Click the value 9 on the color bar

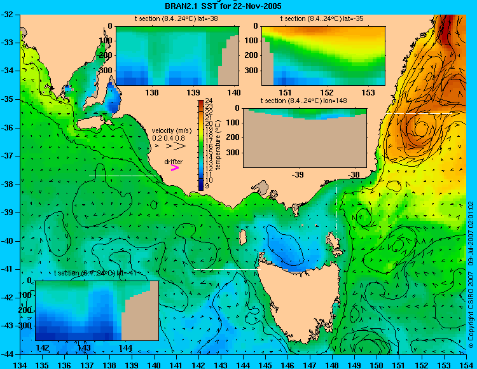tap(207, 186)
